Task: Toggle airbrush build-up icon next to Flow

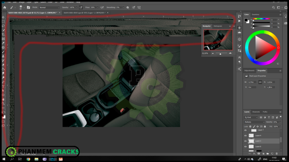Action: pos(102,7)
